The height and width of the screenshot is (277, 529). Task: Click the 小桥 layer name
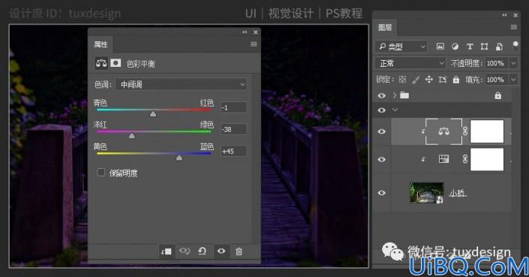(458, 193)
